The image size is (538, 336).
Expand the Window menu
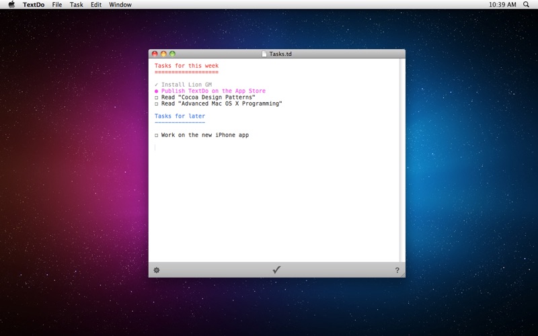click(x=120, y=5)
